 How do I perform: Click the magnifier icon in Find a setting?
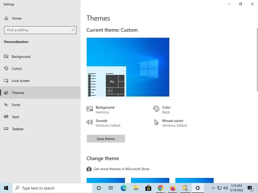[73, 30]
